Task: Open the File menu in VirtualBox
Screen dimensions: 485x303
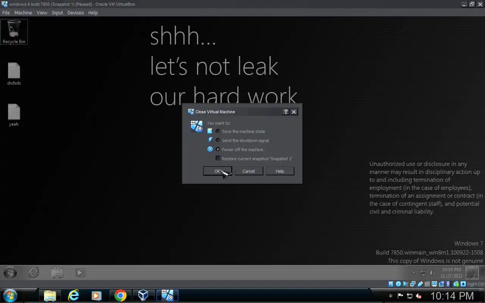Action: pos(6,12)
